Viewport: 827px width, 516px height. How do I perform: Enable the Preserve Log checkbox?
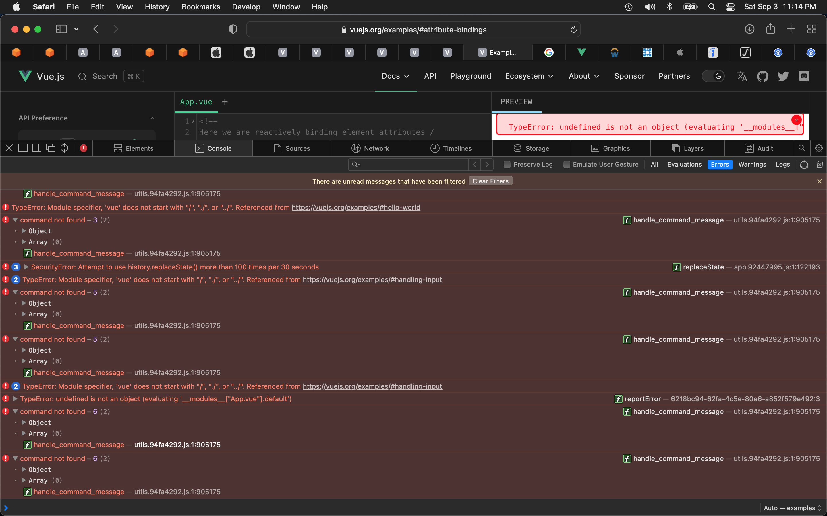click(507, 164)
